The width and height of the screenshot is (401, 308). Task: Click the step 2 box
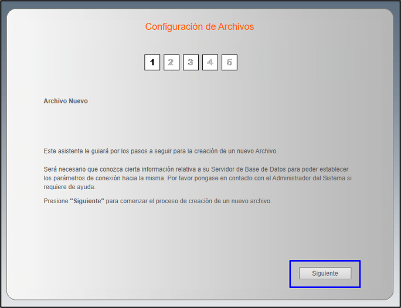click(171, 62)
